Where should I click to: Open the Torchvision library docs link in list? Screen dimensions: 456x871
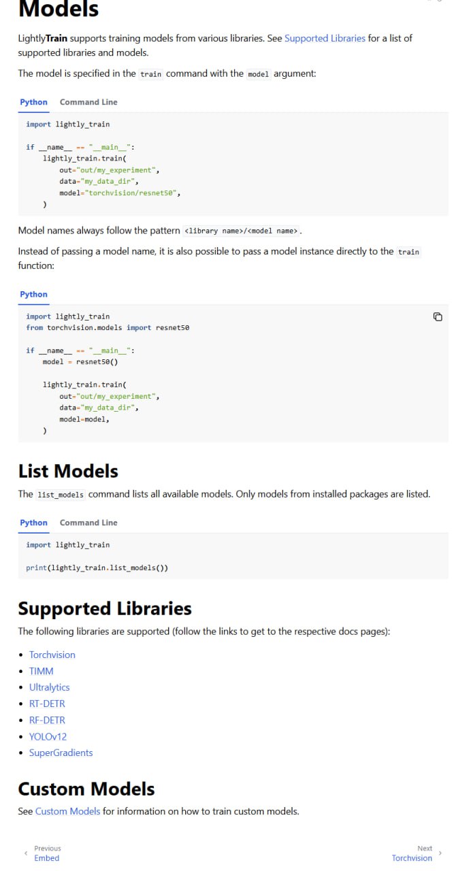52,655
